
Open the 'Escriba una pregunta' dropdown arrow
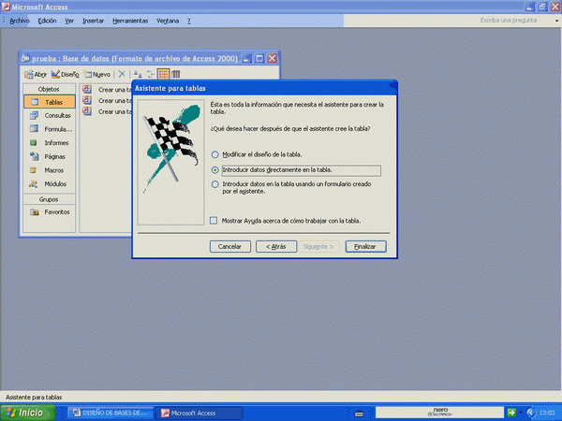(x=556, y=21)
